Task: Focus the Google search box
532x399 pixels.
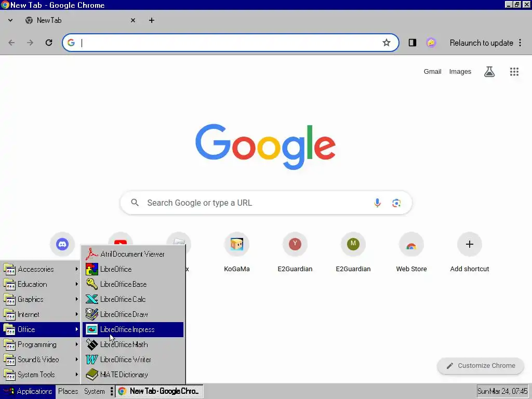Action: tap(266, 203)
